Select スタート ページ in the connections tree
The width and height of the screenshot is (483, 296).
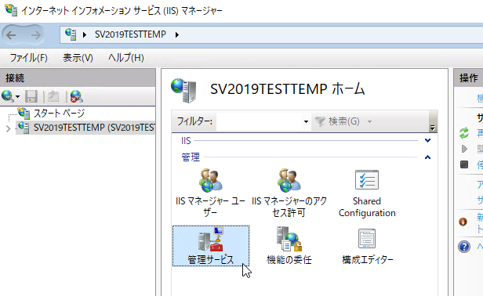pyautogui.click(x=59, y=114)
